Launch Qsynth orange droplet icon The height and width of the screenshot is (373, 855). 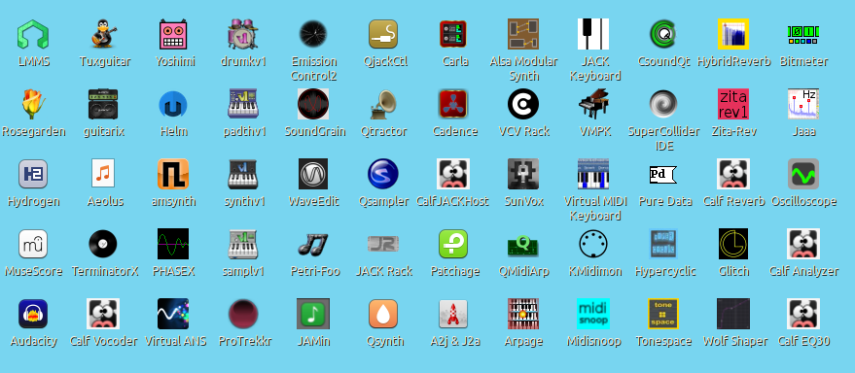coord(383,314)
